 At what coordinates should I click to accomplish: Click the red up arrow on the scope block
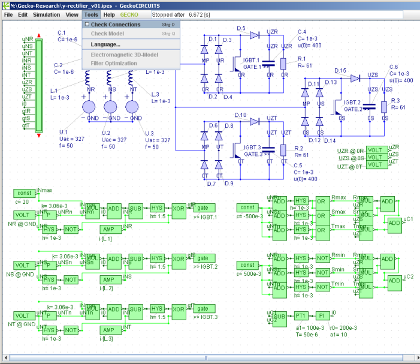[x=39, y=36]
